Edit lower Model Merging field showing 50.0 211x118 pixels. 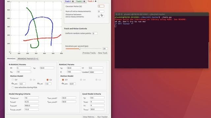pos(69,102)
